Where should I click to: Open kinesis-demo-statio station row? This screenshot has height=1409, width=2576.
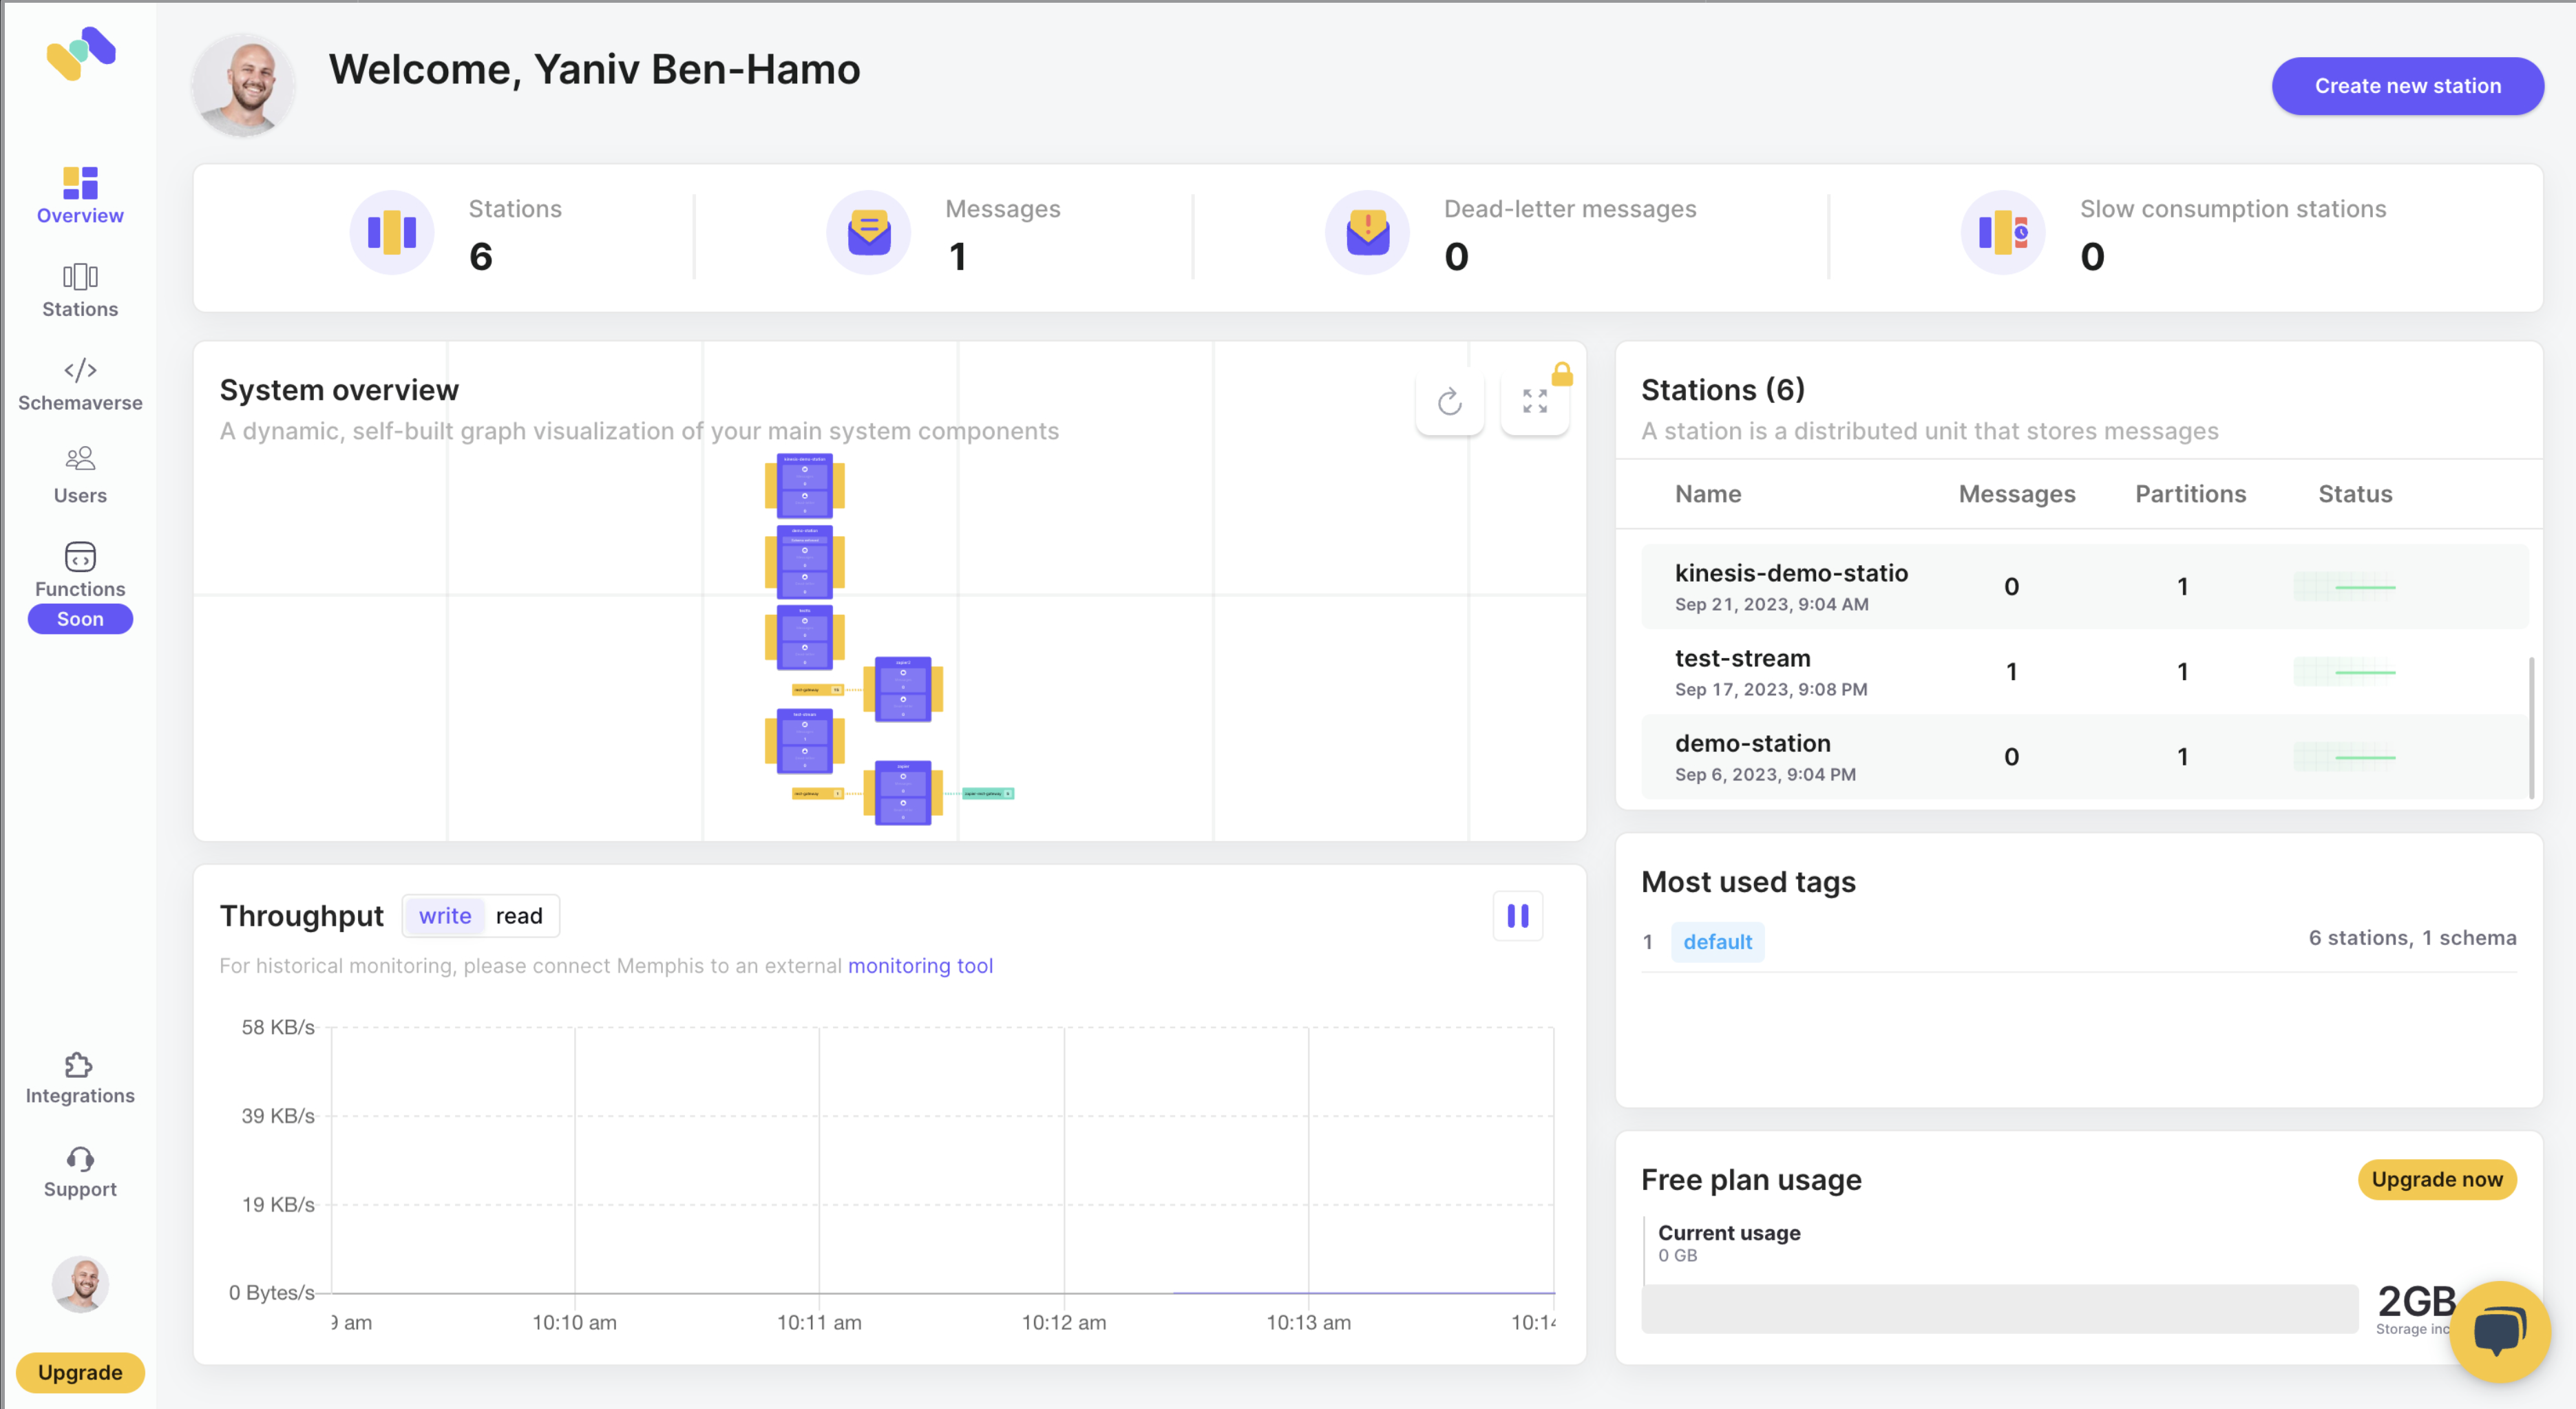[2085, 587]
